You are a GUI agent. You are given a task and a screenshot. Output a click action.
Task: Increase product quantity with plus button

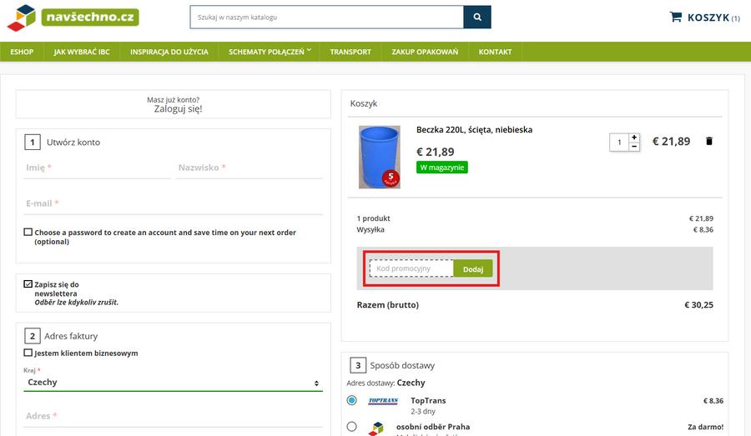(634, 137)
